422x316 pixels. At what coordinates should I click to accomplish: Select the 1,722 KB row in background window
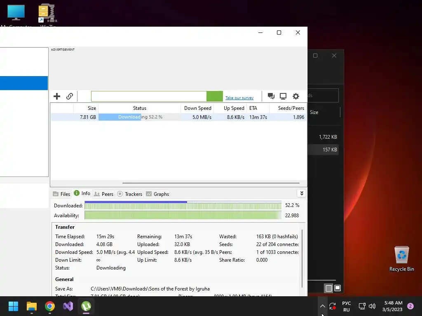click(x=323, y=137)
